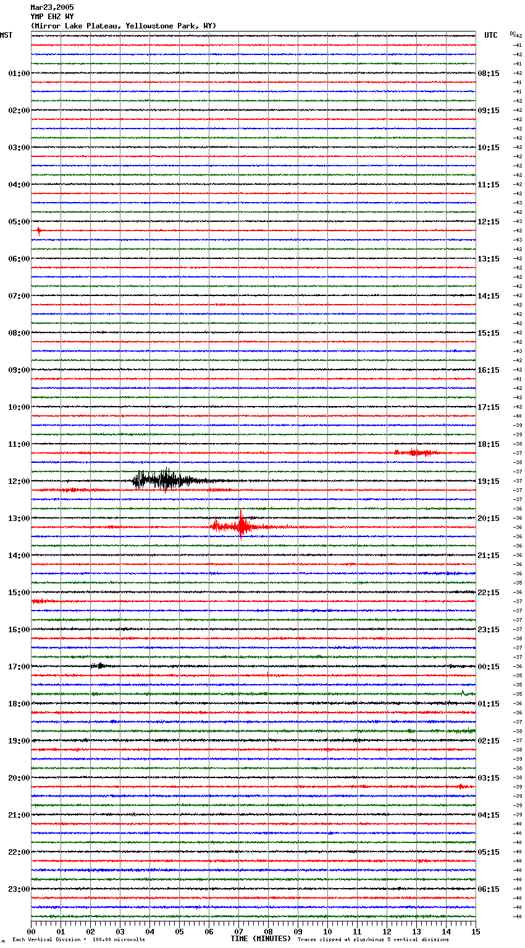
Task: Select the 07:00 MST time label
Action: (x=19, y=296)
